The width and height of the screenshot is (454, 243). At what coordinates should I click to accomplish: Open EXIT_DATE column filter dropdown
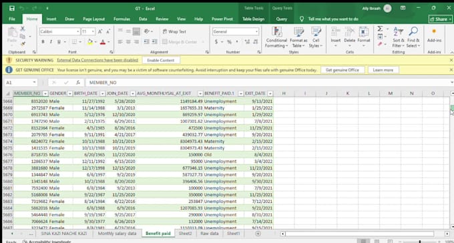(270, 93)
